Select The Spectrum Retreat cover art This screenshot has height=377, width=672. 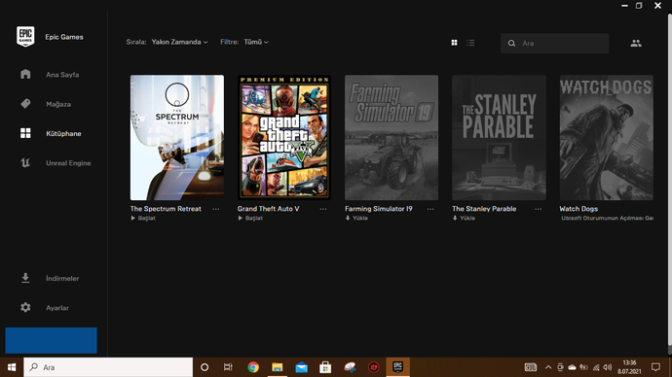click(177, 138)
